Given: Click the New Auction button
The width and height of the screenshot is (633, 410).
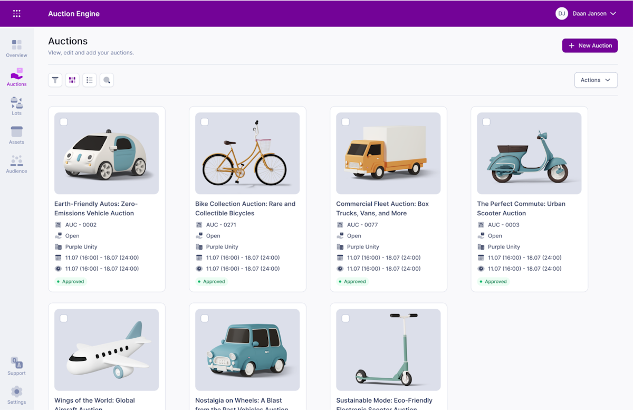Looking at the screenshot, I should click(x=590, y=45).
